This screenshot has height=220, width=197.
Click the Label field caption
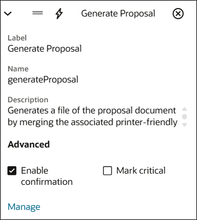(17, 38)
